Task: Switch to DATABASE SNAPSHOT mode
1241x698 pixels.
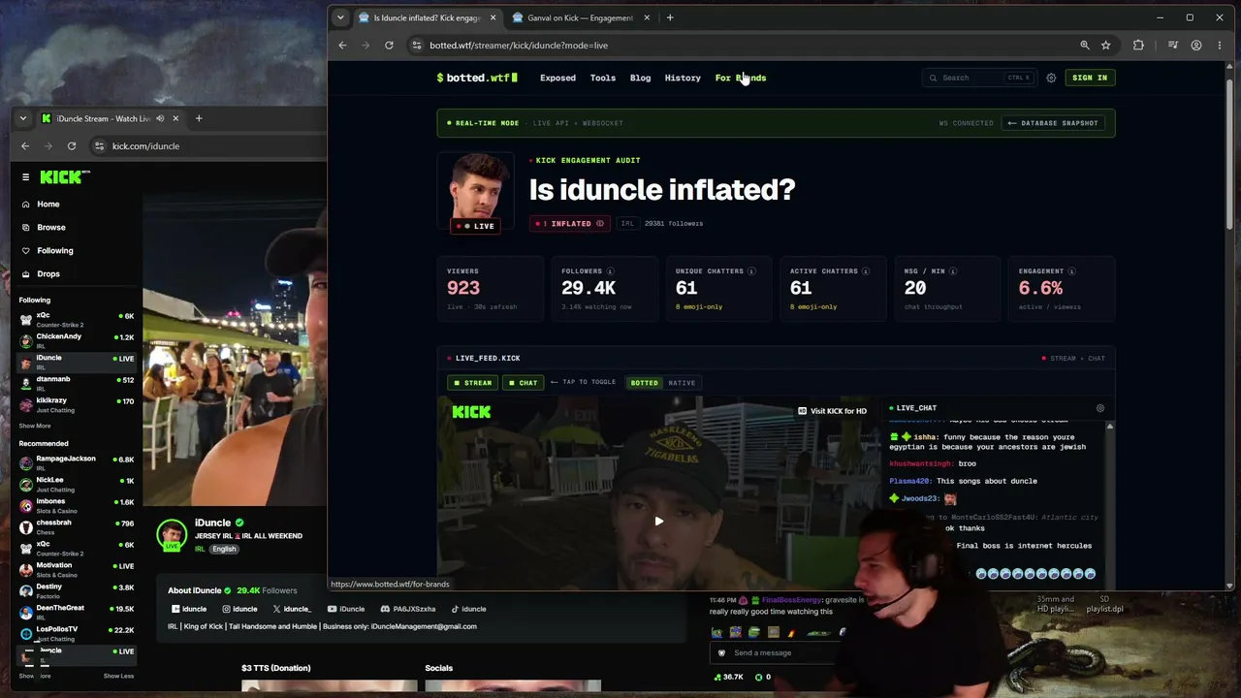Action: (1053, 123)
